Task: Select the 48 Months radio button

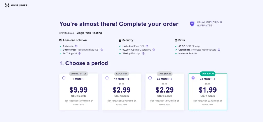Action: coord(193,78)
